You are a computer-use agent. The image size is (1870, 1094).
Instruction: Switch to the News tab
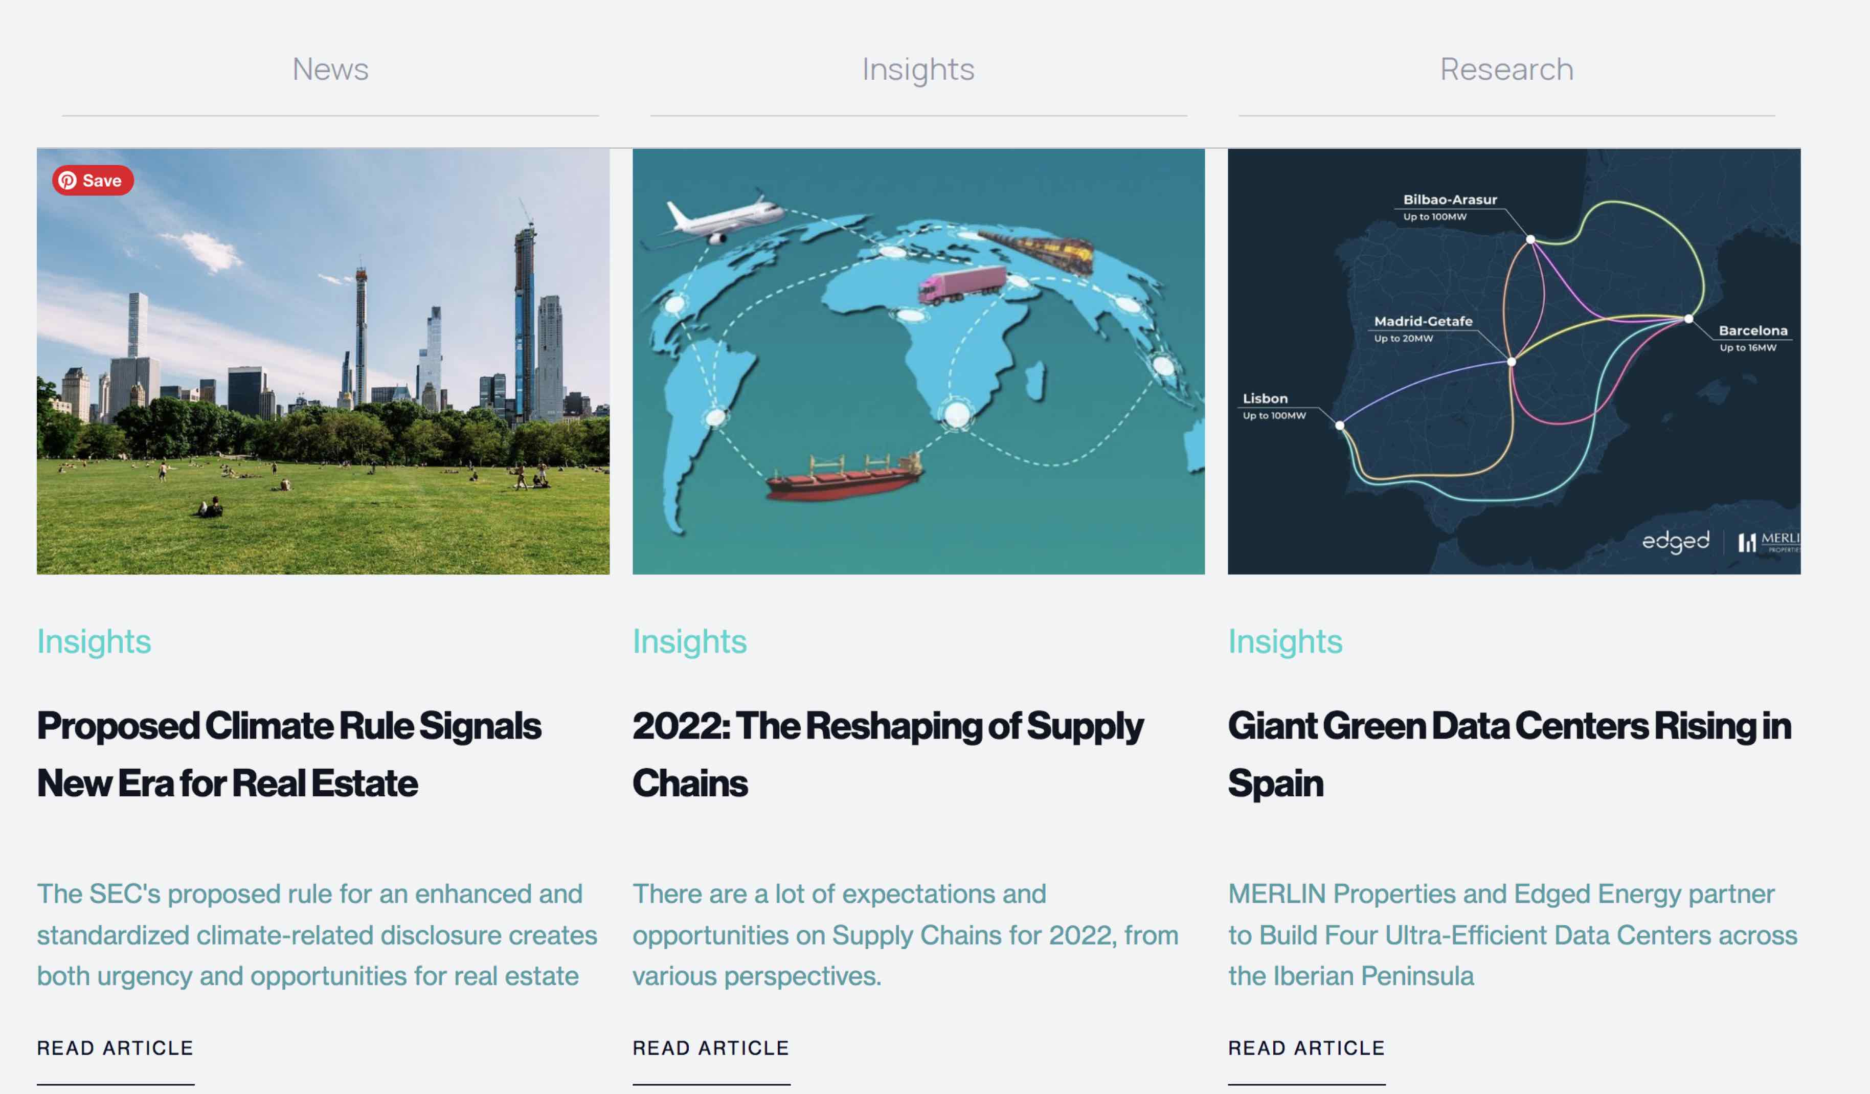pos(330,70)
